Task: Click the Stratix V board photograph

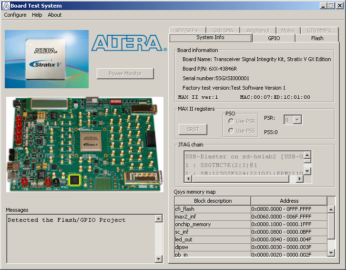Action: tap(85, 144)
